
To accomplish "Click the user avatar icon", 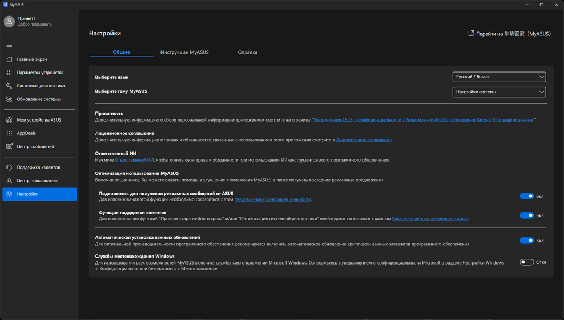I will [10, 21].
